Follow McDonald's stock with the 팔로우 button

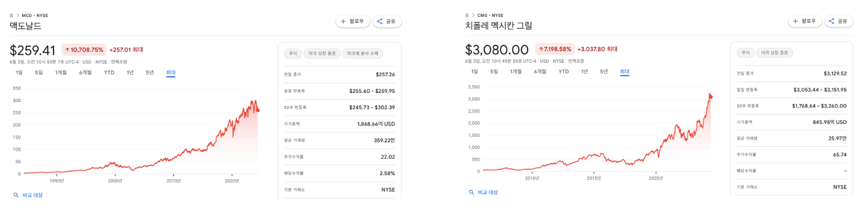click(352, 21)
